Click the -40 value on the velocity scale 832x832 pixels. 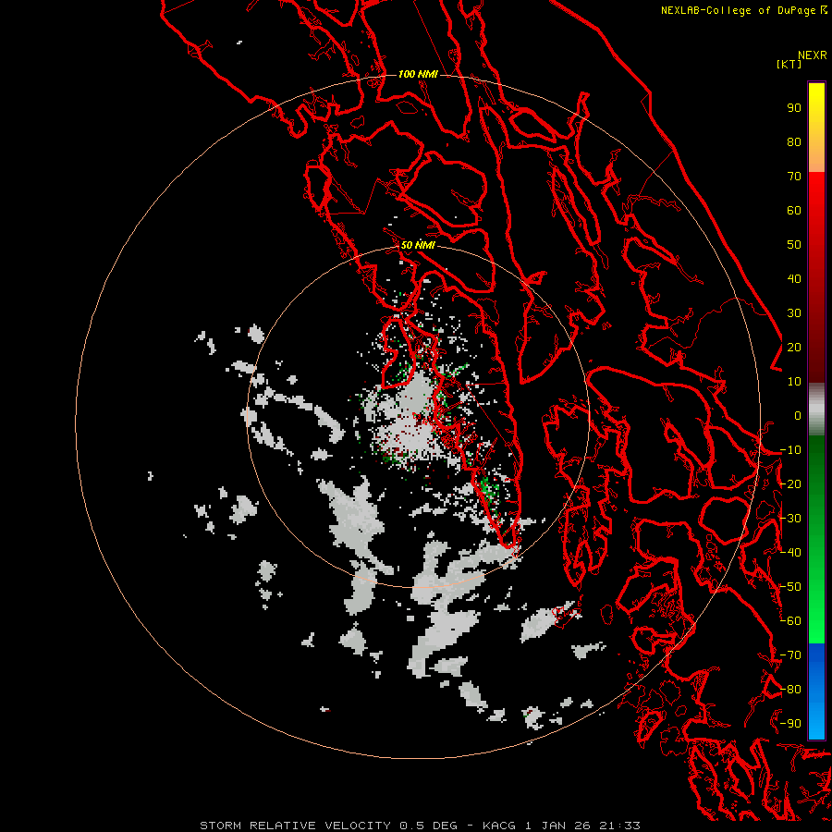[x=790, y=553]
